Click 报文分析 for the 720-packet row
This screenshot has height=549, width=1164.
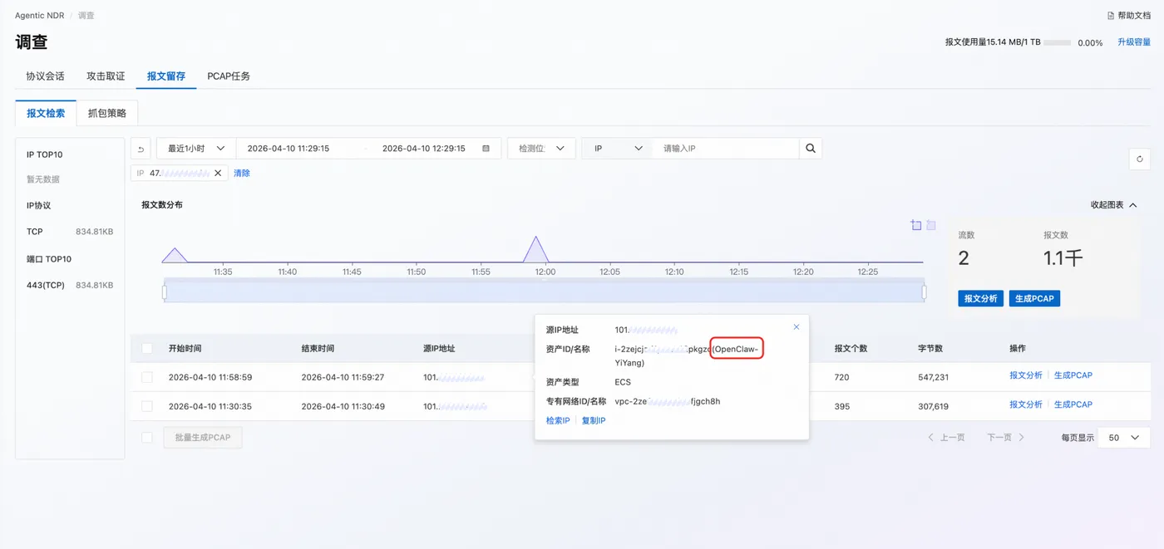[x=1026, y=375]
